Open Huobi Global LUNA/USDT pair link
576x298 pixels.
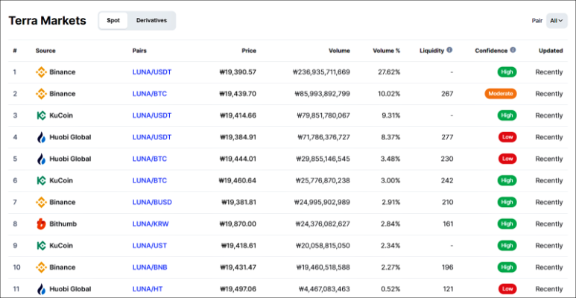pyautogui.click(x=152, y=137)
